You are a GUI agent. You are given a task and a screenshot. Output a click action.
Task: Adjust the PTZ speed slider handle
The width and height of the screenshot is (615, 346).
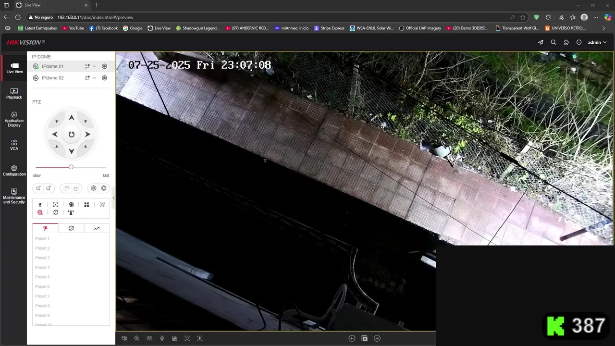tap(71, 167)
